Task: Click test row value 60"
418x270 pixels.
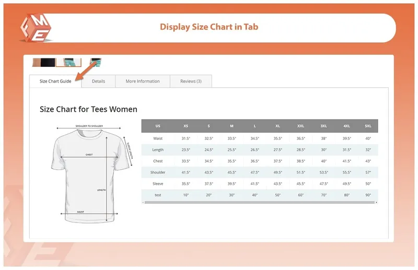Action: (x=301, y=195)
